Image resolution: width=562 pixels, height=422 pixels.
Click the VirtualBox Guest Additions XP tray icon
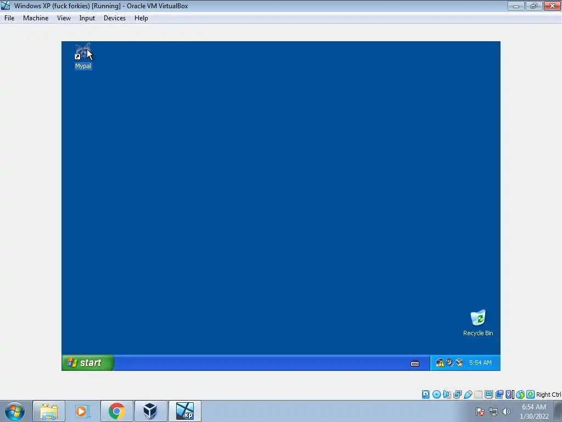pos(459,363)
